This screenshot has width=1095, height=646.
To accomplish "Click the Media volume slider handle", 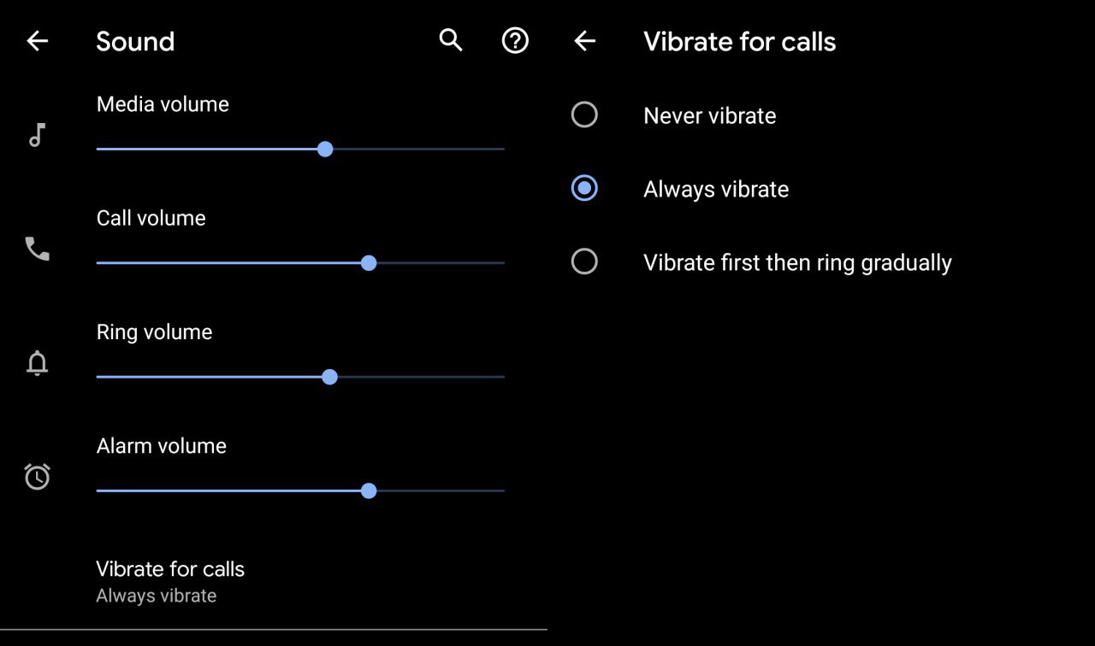I will 325,150.
